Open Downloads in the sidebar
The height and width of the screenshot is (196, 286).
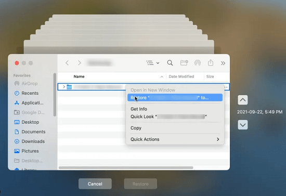click(x=33, y=141)
